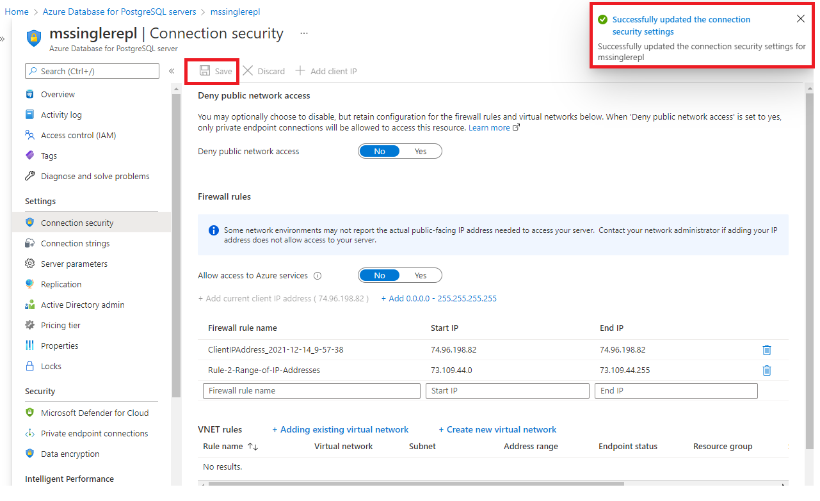Viewport: 820px width, 501px height.
Task: Click the Tags icon in sidebar
Action: click(29, 155)
